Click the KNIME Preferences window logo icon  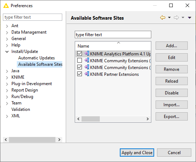point(6,6)
